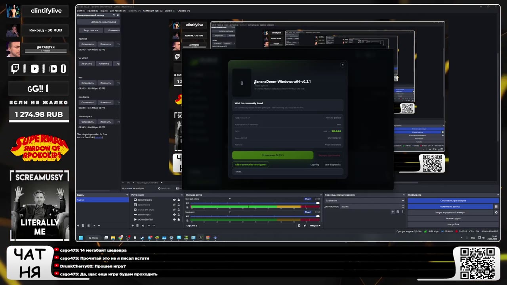
Task: Open the Сервис menu
Action: (x=170, y=11)
